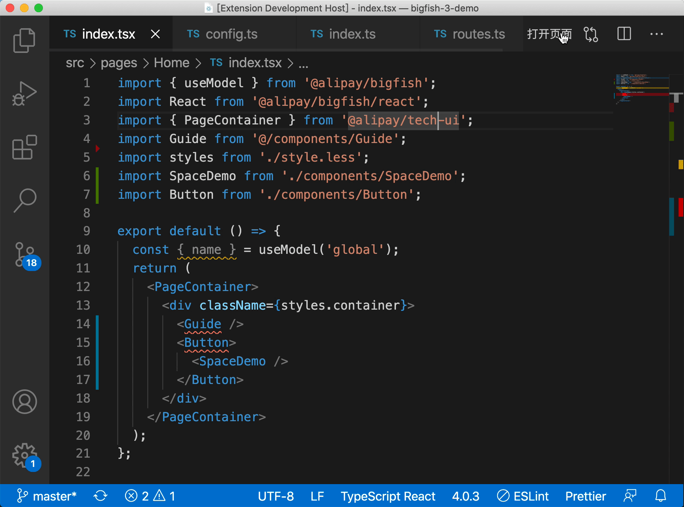Click the red breakpoint marker near line 4

[x=98, y=148]
